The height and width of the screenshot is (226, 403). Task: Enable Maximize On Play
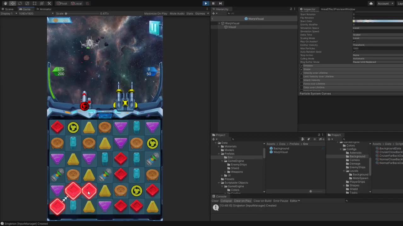pos(156,13)
